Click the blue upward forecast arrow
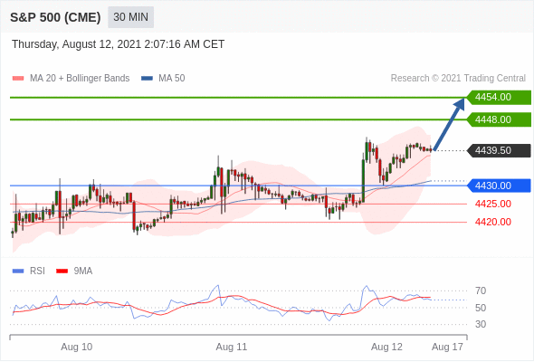 click(x=450, y=124)
